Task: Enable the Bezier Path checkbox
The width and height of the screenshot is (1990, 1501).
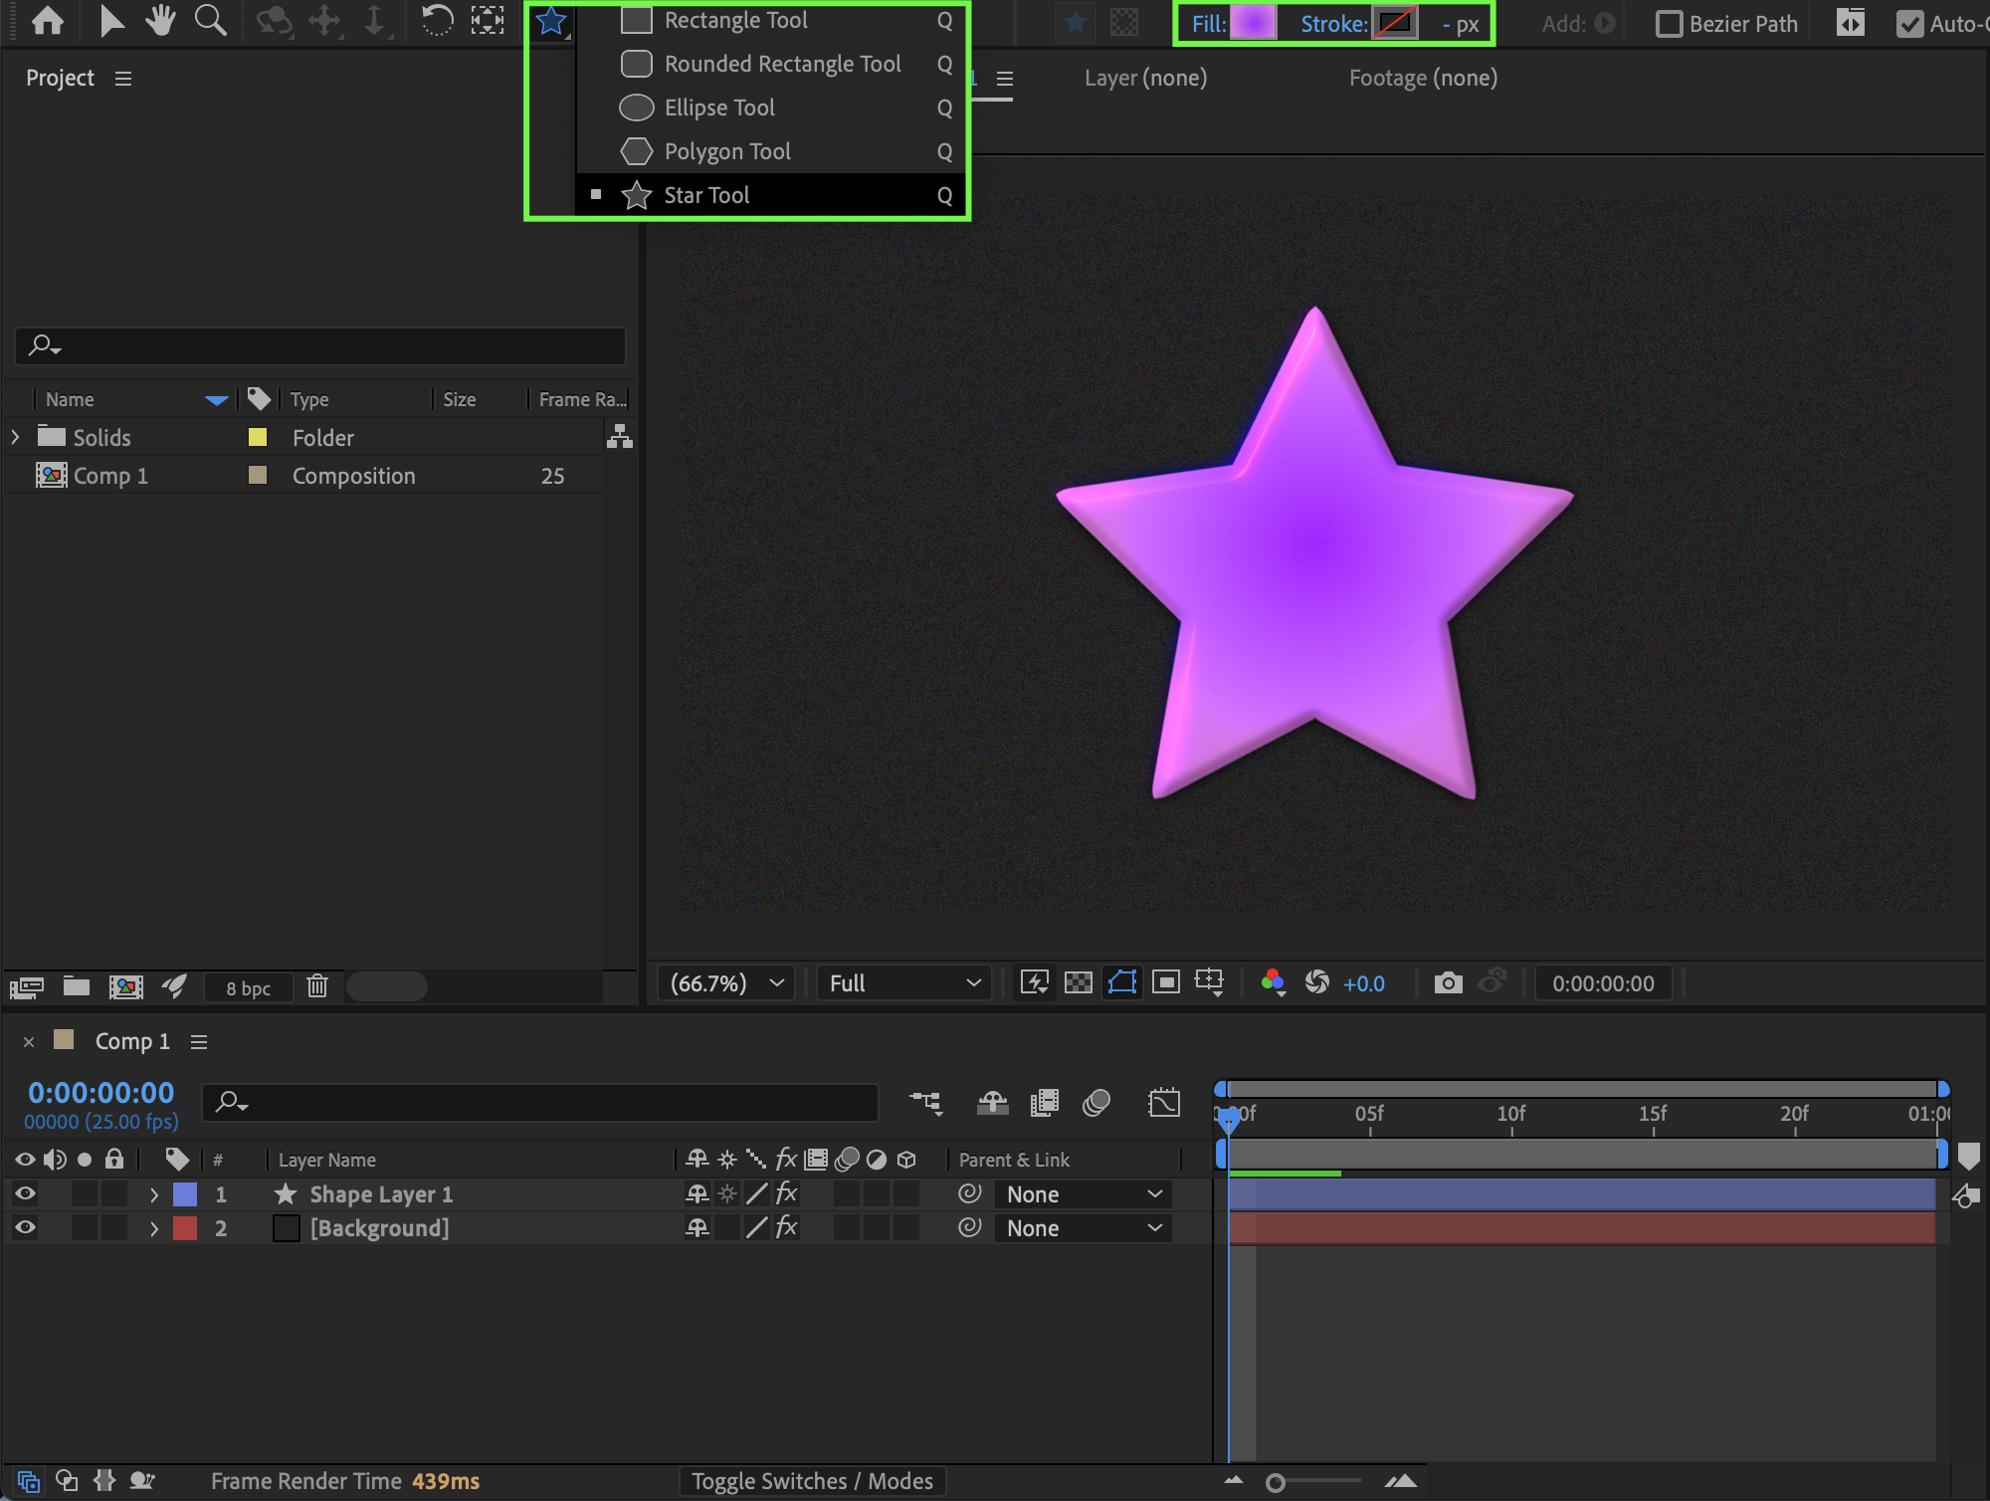Action: click(1669, 24)
